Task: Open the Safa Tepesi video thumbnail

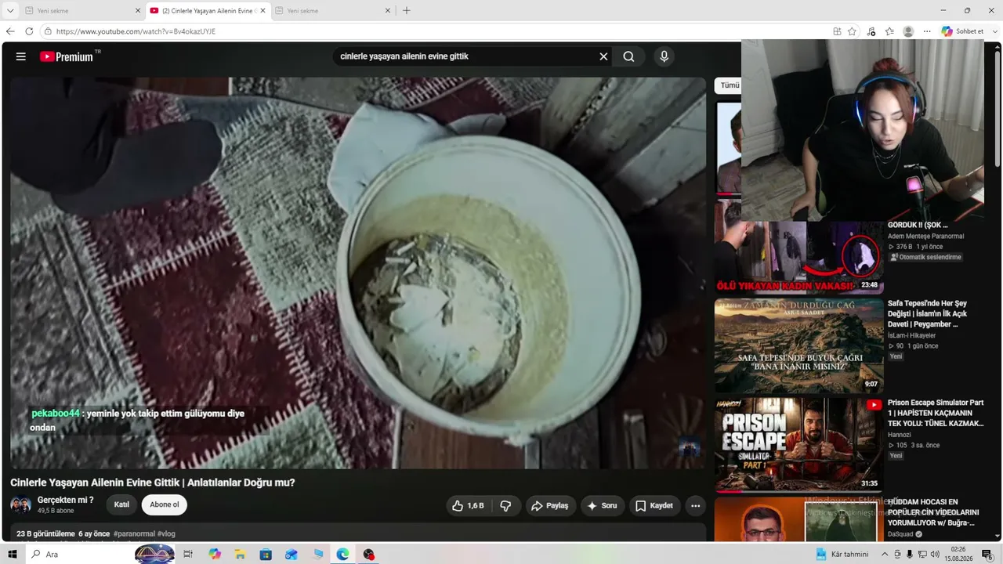Action: (798, 345)
